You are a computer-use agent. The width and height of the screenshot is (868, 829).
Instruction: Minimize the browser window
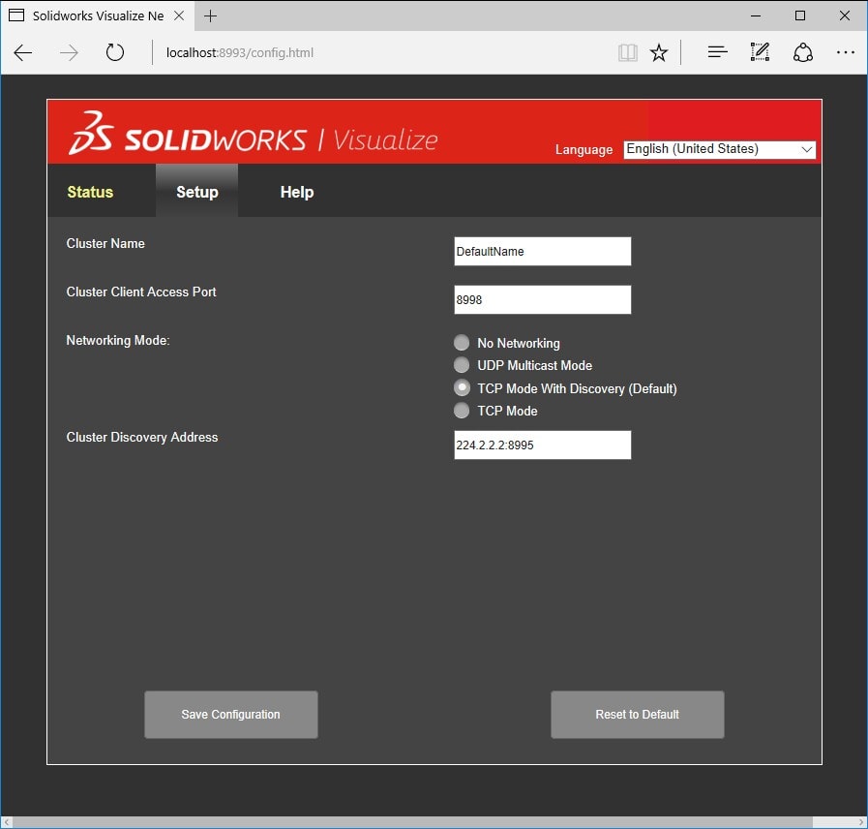[x=756, y=15]
